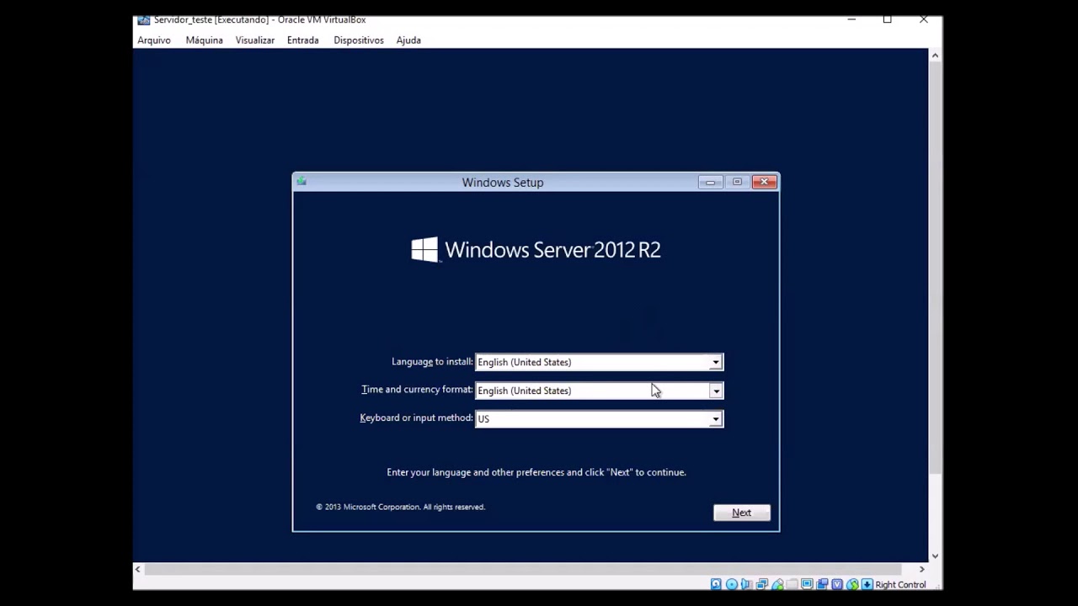Expand the Time and currency format dropdown
Screen dimensions: 1078x606
pyautogui.click(x=716, y=391)
